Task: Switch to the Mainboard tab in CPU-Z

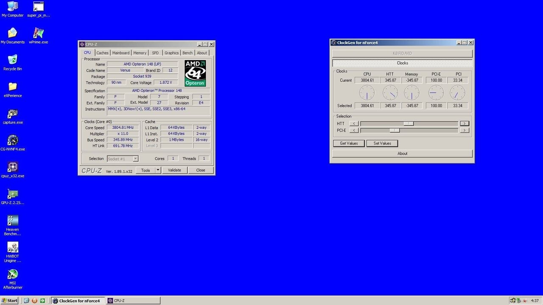Action: 121,53
